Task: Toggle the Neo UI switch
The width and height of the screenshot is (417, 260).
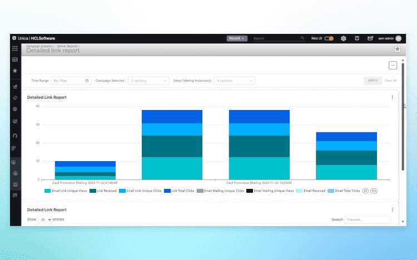Action: (x=329, y=38)
